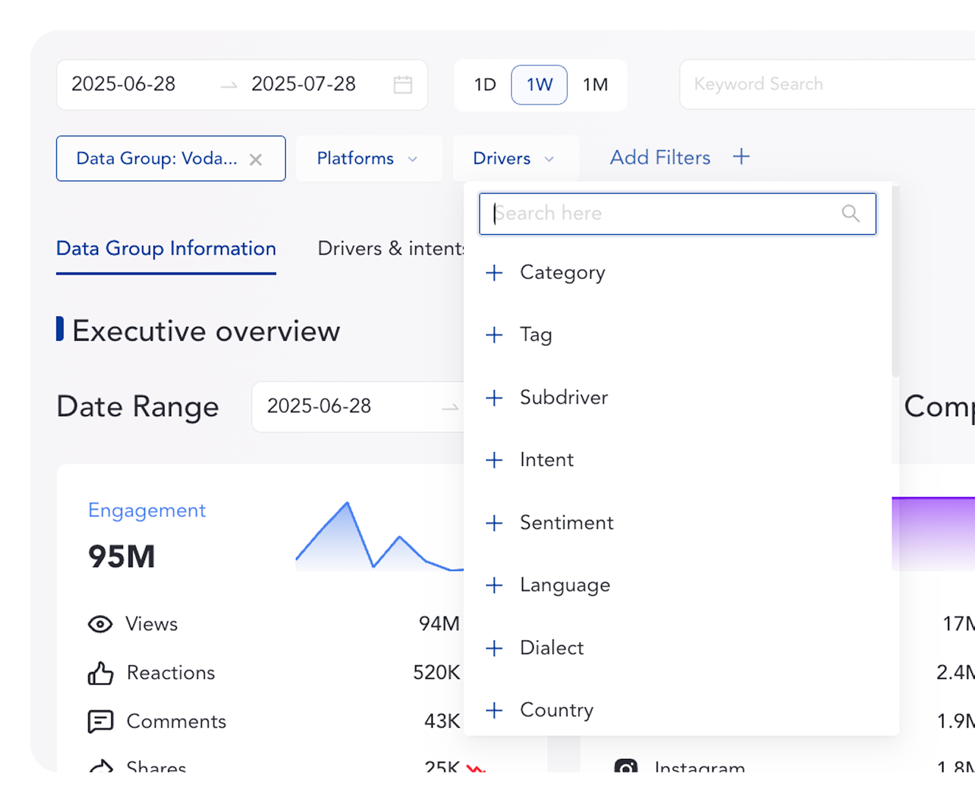
Task: Open the Drivers dropdown
Action: [x=513, y=158]
